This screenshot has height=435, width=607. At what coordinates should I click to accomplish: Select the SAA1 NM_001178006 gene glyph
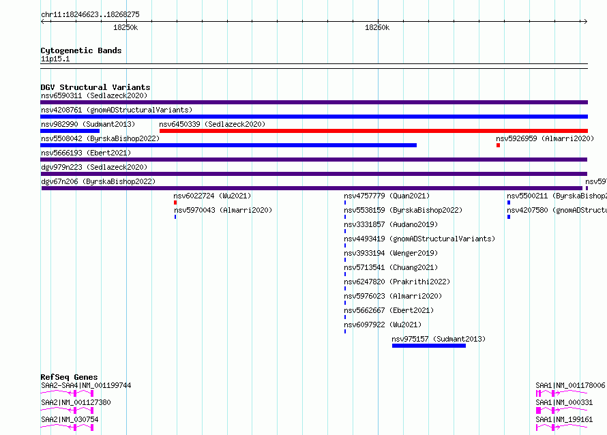click(x=562, y=393)
